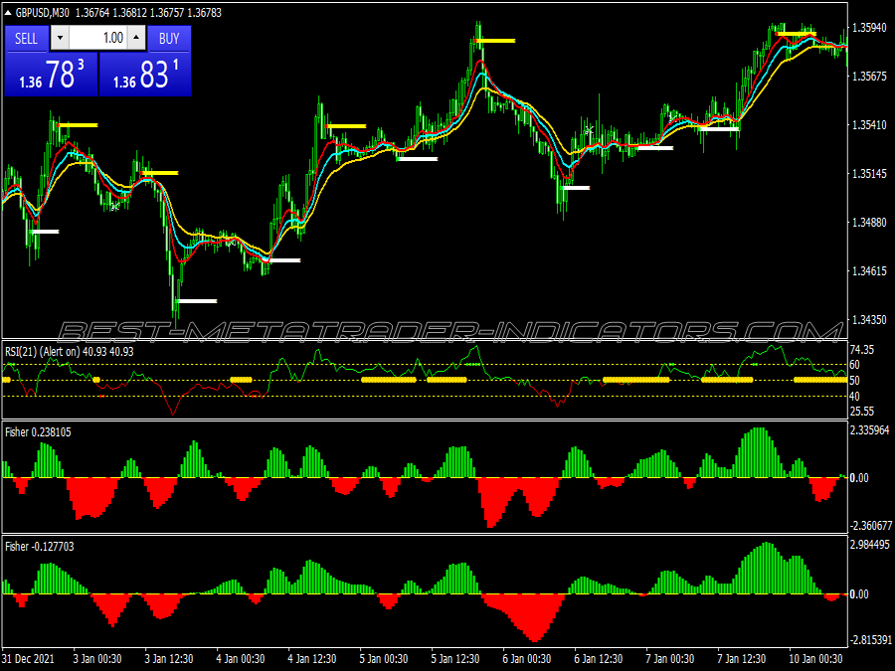Select the GBPUSD,M30 chart title text
This screenshot has height=671, width=895.
42,13
